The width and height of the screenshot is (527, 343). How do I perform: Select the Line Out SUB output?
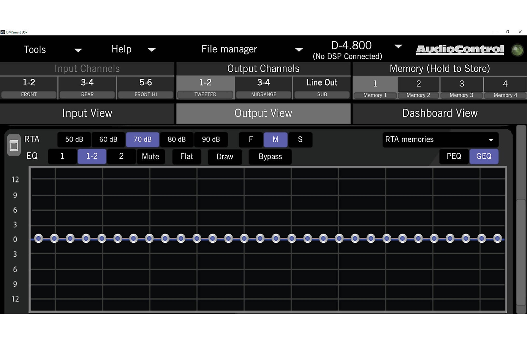point(322,88)
